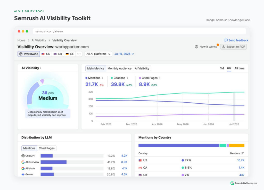The height and width of the screenshot is (190, 264).
Task: Click the ChatGPT logo icon
Action: [23, 156]
